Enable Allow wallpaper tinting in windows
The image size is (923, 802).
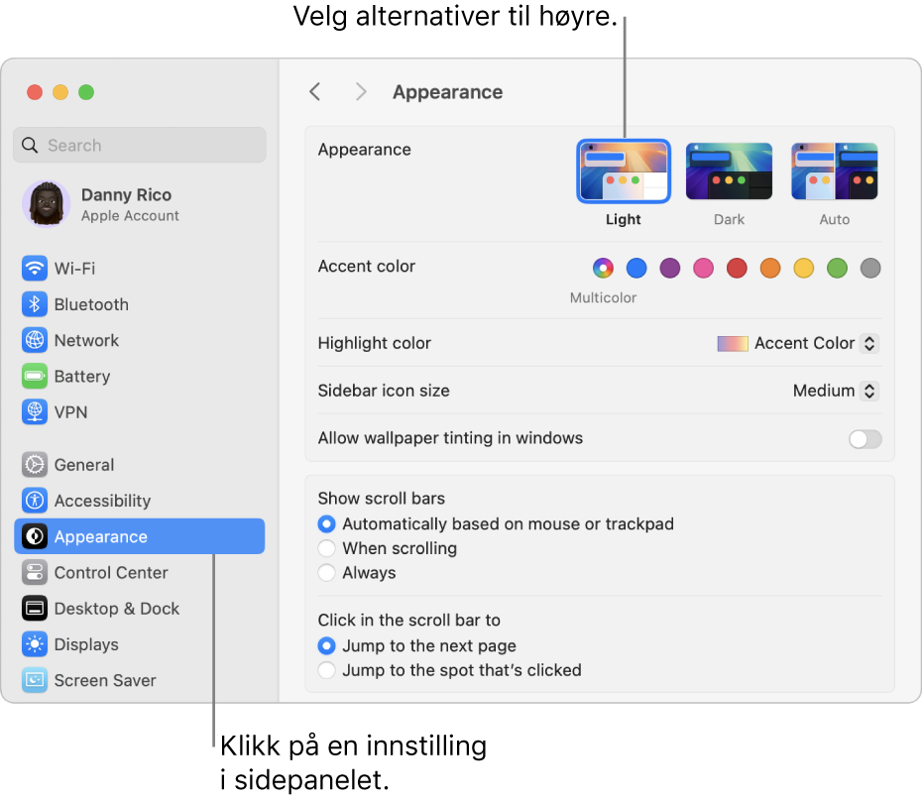(865, 439)
